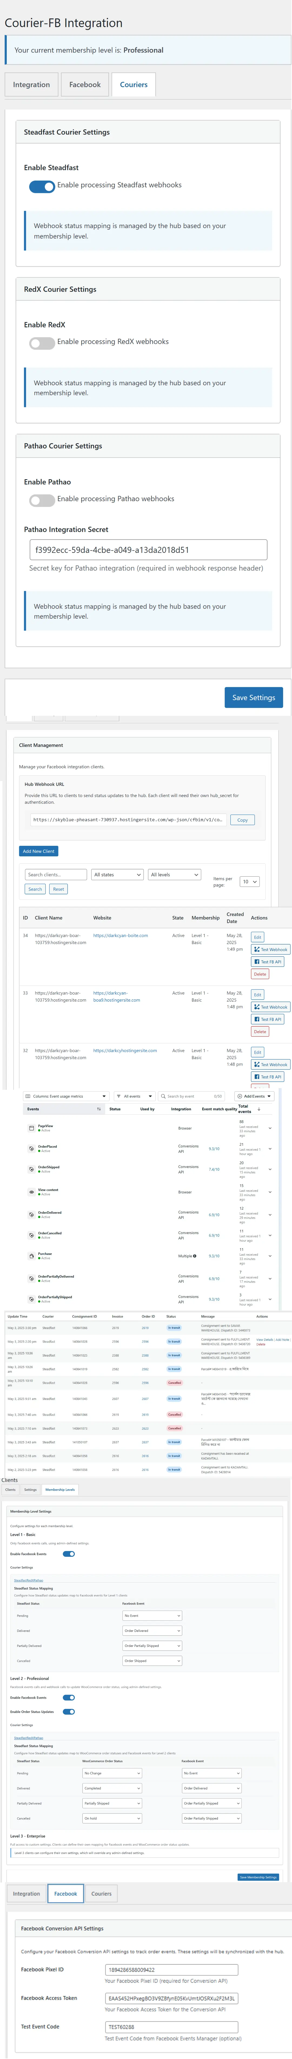The image size is (292, 2059).
Task: Select the Membership Levels tab
Action: (60, 1490)
